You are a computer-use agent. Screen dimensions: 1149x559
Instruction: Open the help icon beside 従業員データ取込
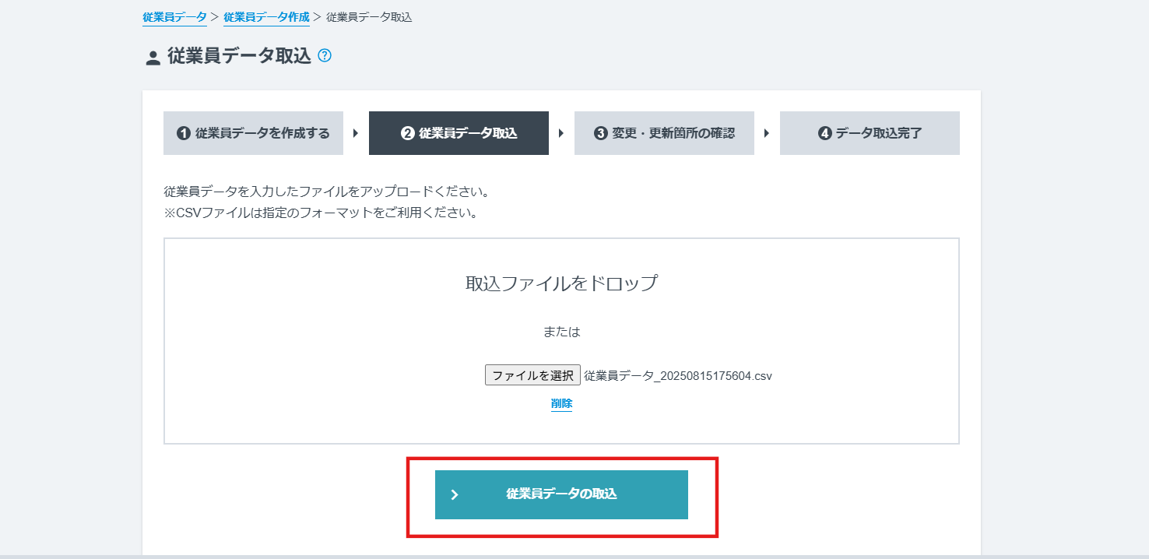tap(325, 56)
